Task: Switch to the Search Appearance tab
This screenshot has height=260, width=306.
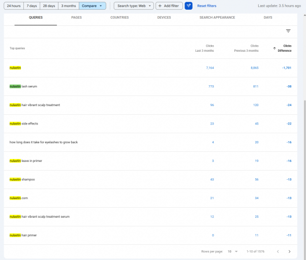Action: 217,18
